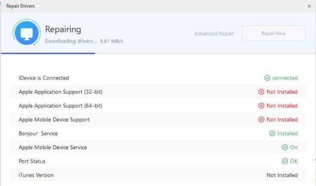
Task: Click the On status text
Action: (294, 147)
